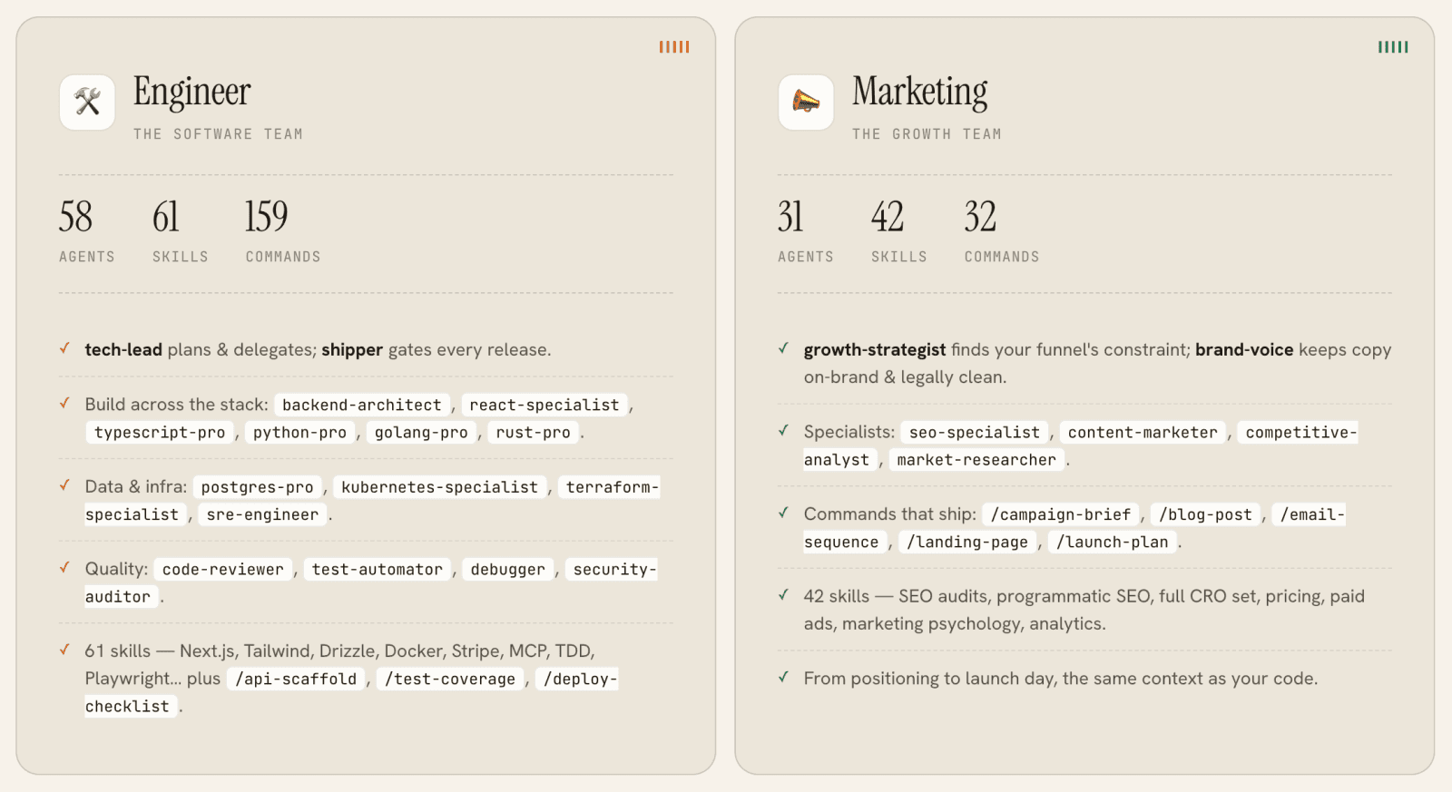Select the kubernetes-specialist tag
This screenshot has height=792, width=1452.
point(440,487)
